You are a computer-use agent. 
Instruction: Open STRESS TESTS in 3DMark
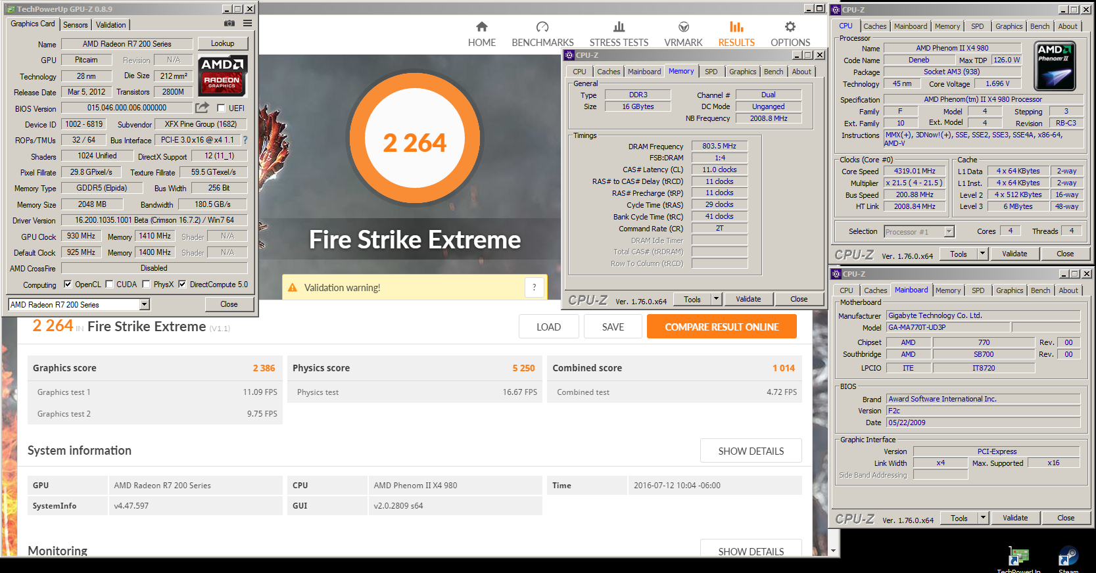pyautogui.click(x=619, y=34)
